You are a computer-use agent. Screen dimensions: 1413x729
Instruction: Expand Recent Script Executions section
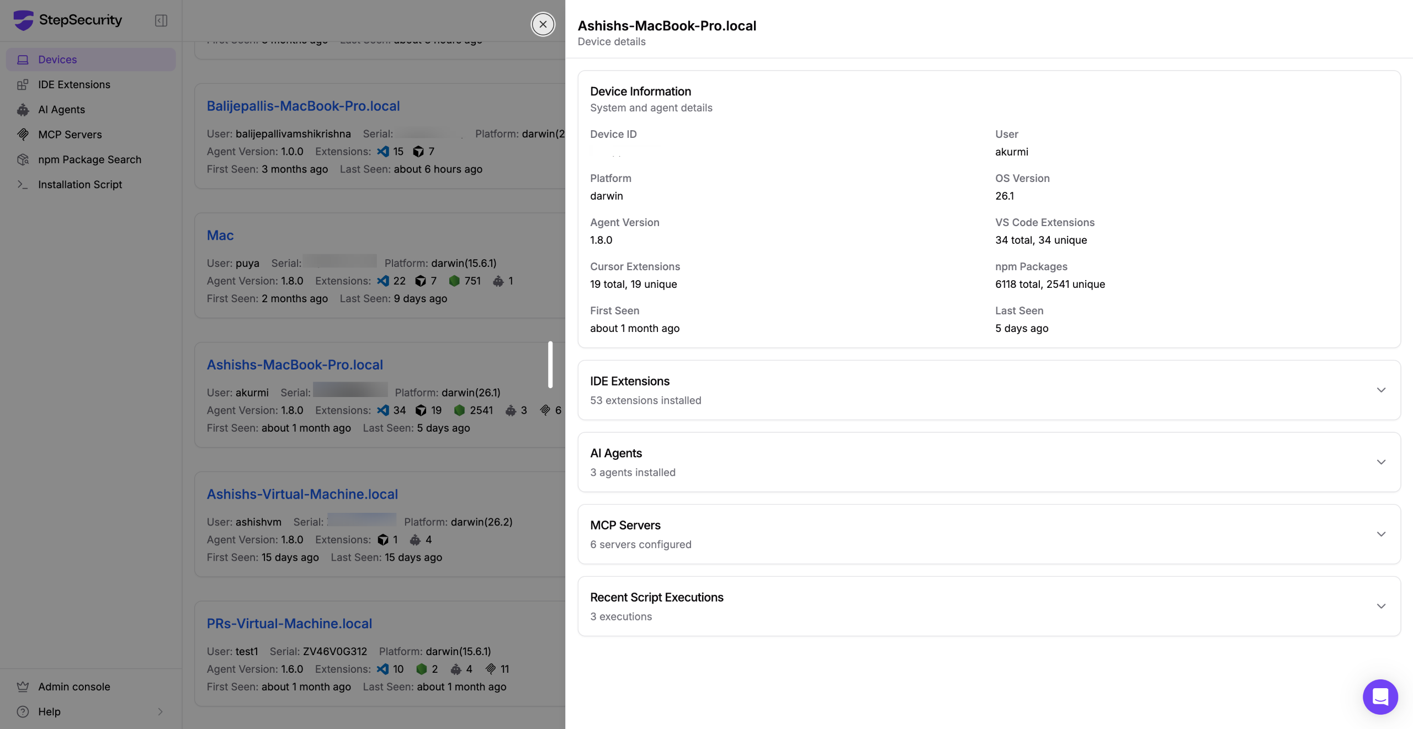click(x=1380, y=606)
